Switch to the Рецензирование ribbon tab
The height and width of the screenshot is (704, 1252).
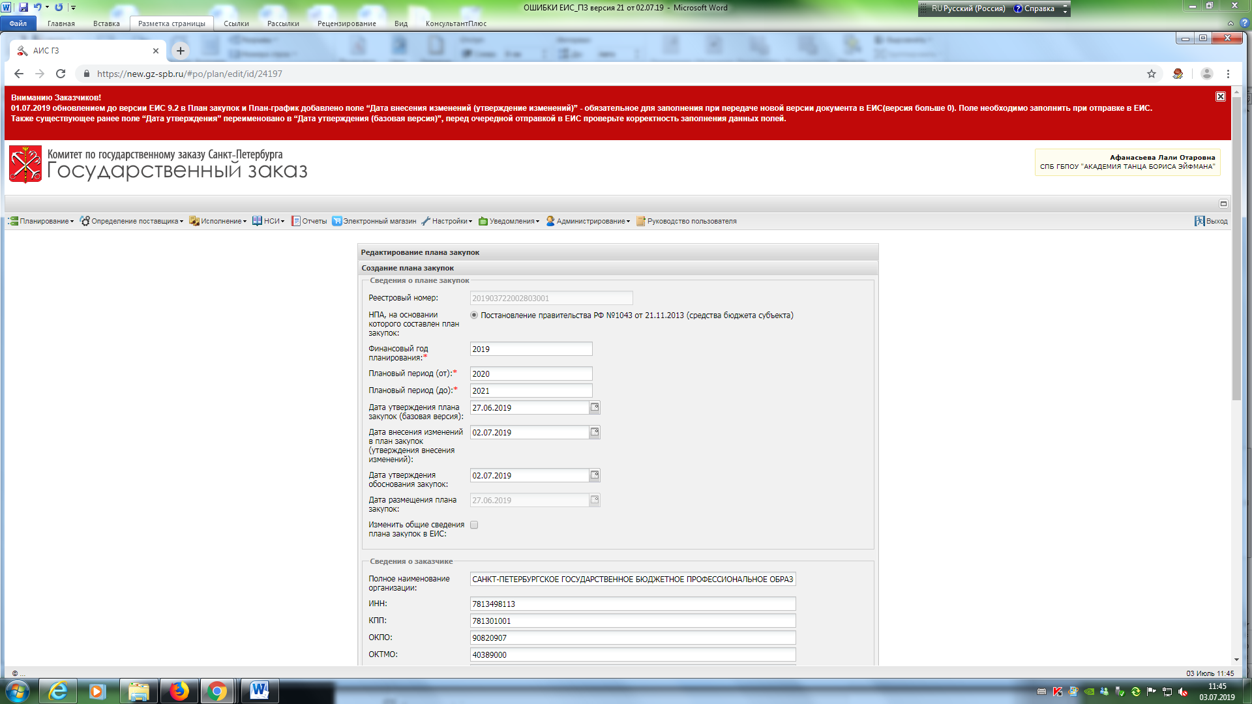pos(346,23)
